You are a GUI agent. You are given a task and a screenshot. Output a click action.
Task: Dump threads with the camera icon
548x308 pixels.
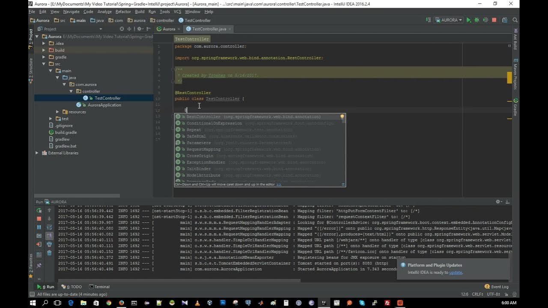pyautogui.click(x=39, y=236)
